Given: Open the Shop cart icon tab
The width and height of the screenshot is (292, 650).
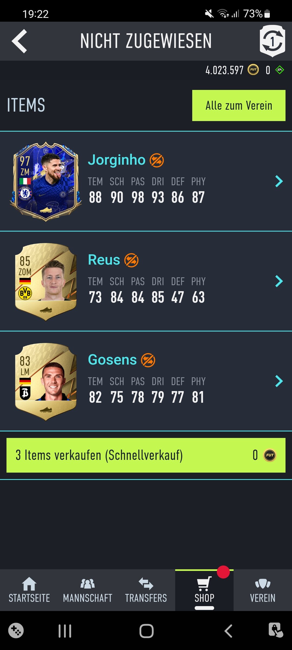Looking at the screenshot, I should coord(204,590).
